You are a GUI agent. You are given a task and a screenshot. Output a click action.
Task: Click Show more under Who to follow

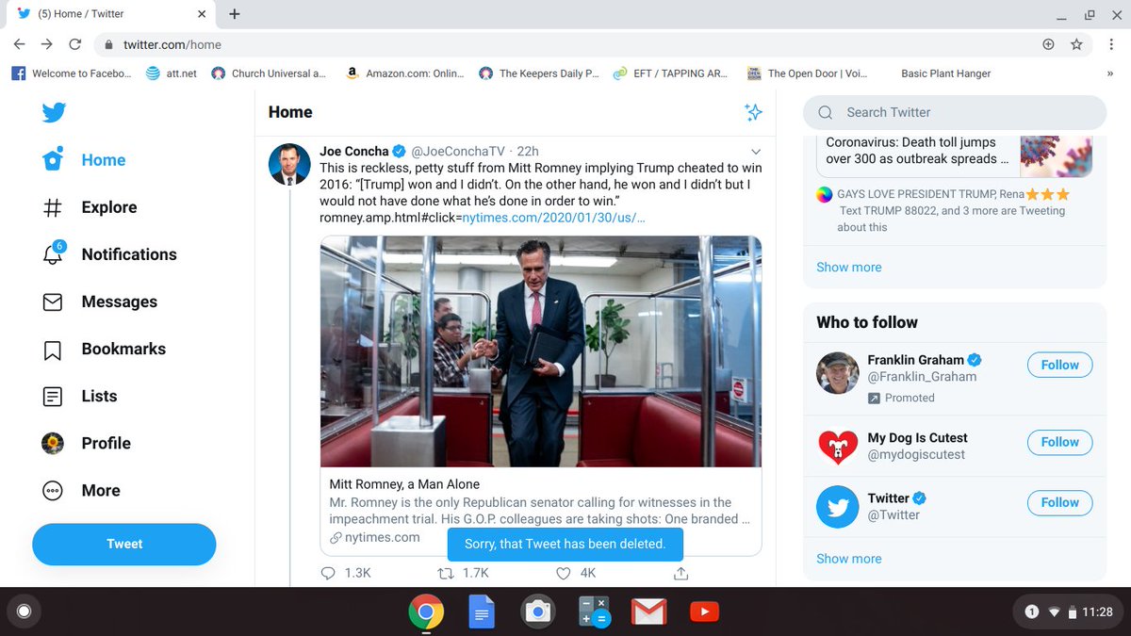849,559
